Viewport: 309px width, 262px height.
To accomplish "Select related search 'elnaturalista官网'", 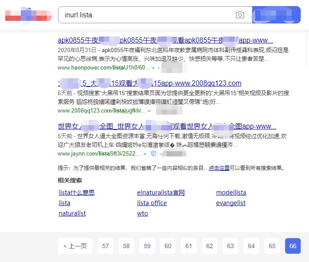I will [161, 192].
